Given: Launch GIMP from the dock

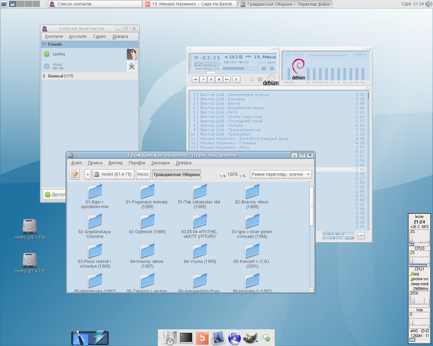Looking at the screenshot, I should pyautogui.click(x=251, y=338).
